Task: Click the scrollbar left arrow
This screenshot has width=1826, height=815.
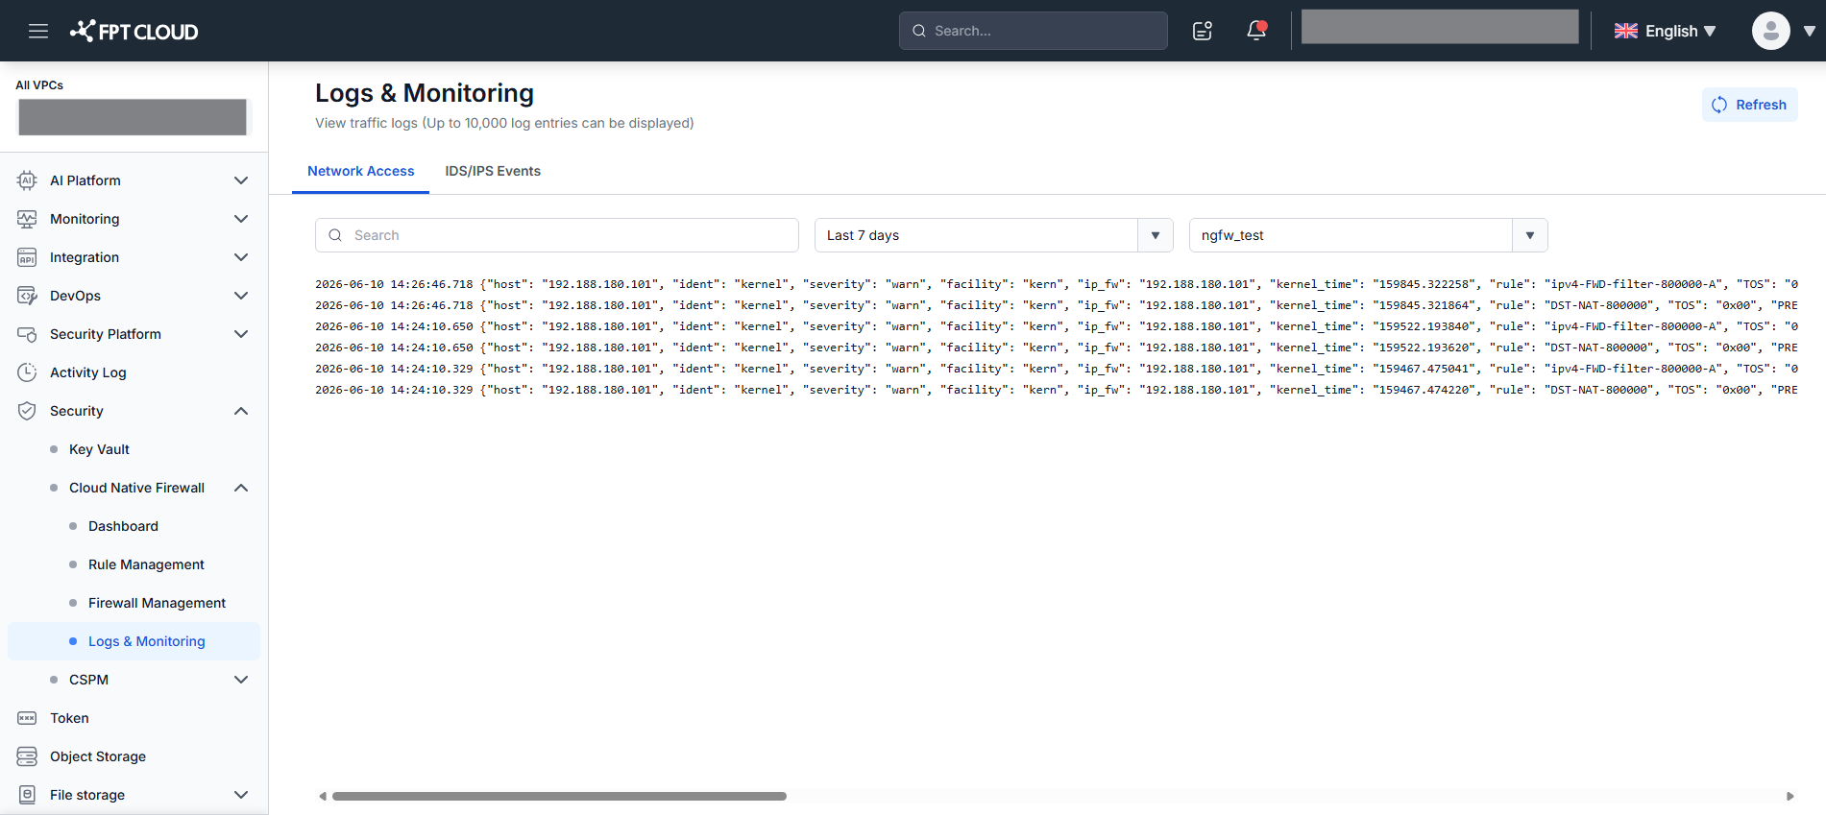Action: (x=323, y=796)
